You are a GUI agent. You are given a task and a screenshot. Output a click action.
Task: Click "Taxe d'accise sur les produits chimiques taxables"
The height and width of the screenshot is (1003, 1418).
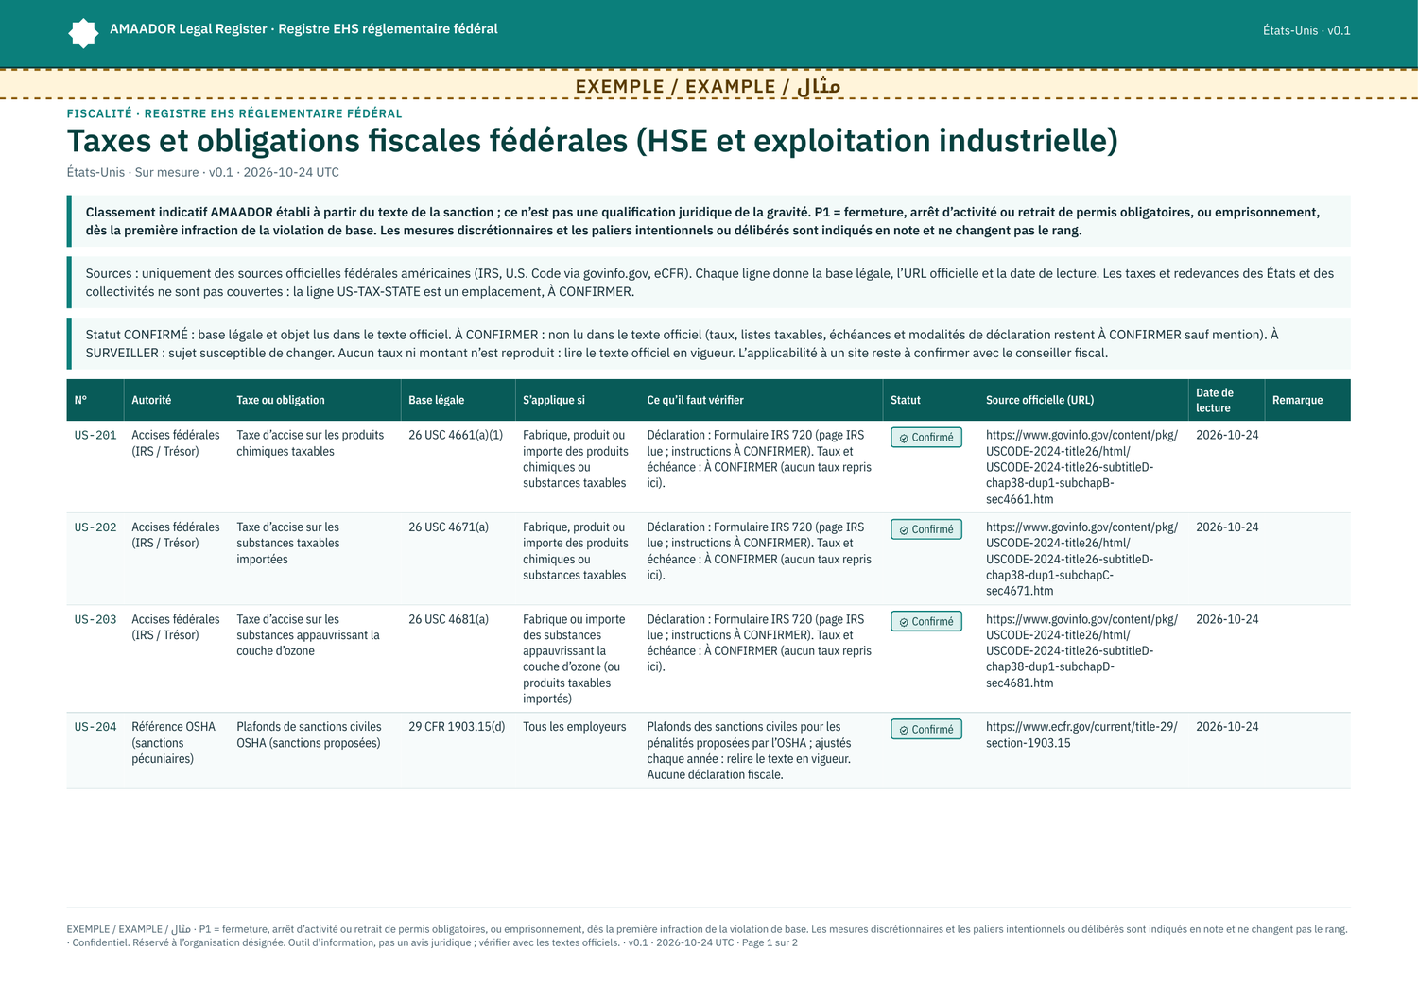pos(310,443)
